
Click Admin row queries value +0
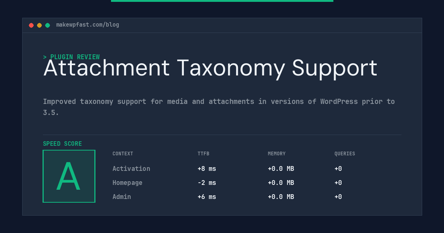point(338,197)
